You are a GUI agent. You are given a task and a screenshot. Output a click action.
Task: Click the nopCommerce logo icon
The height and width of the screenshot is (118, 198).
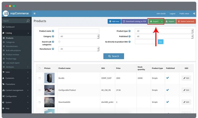pyautogui.click(x=6, y=13)
